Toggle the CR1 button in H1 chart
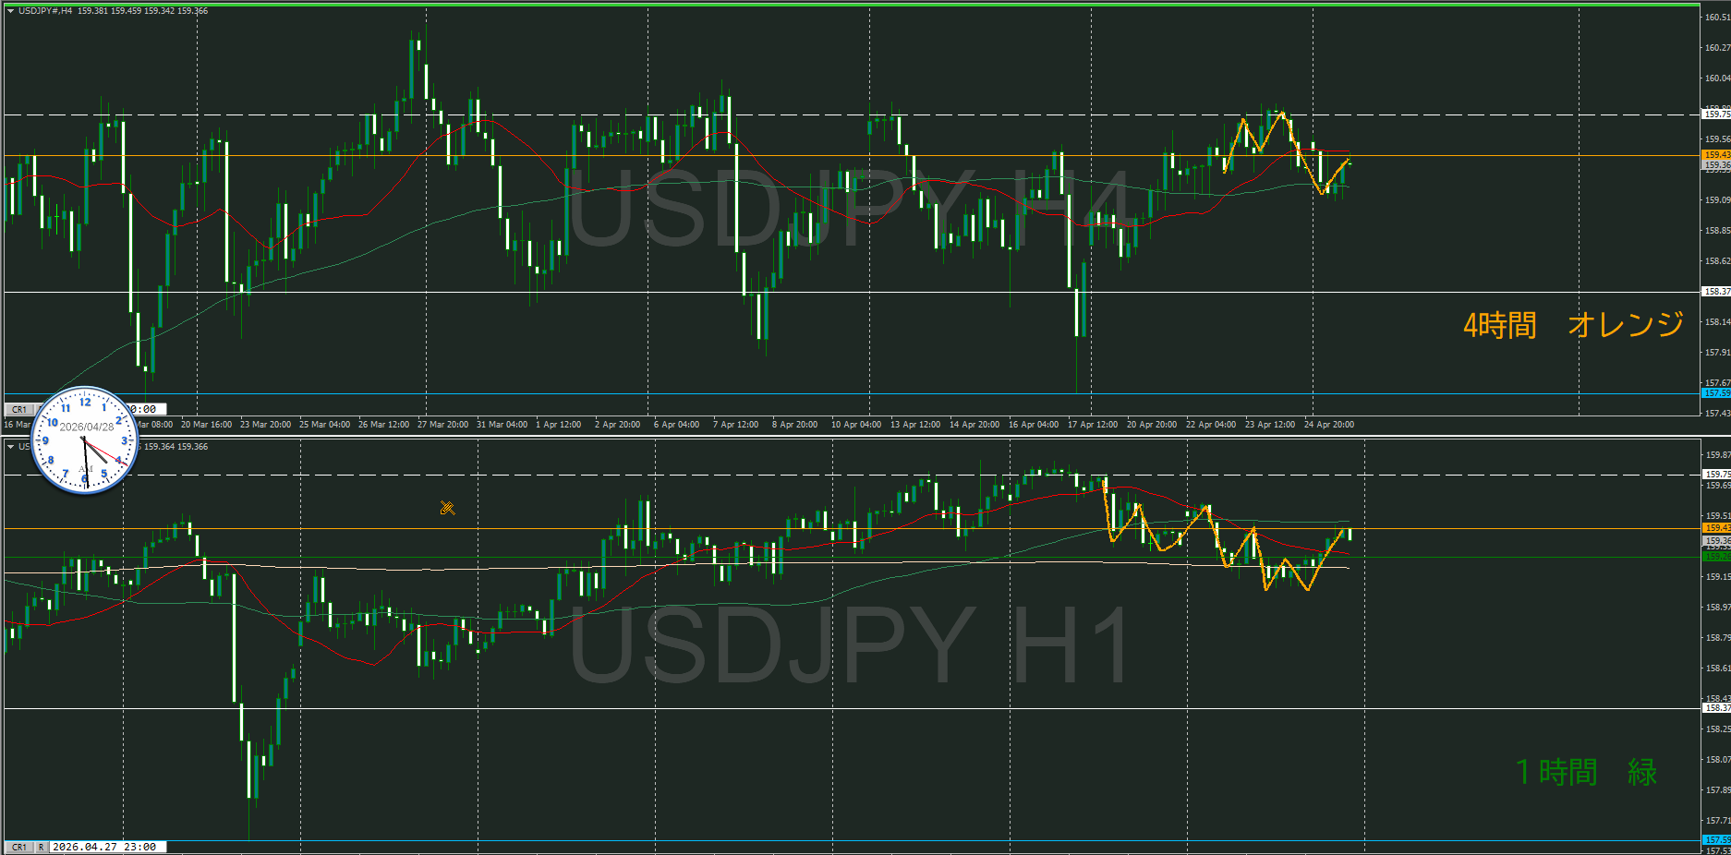 18,847
